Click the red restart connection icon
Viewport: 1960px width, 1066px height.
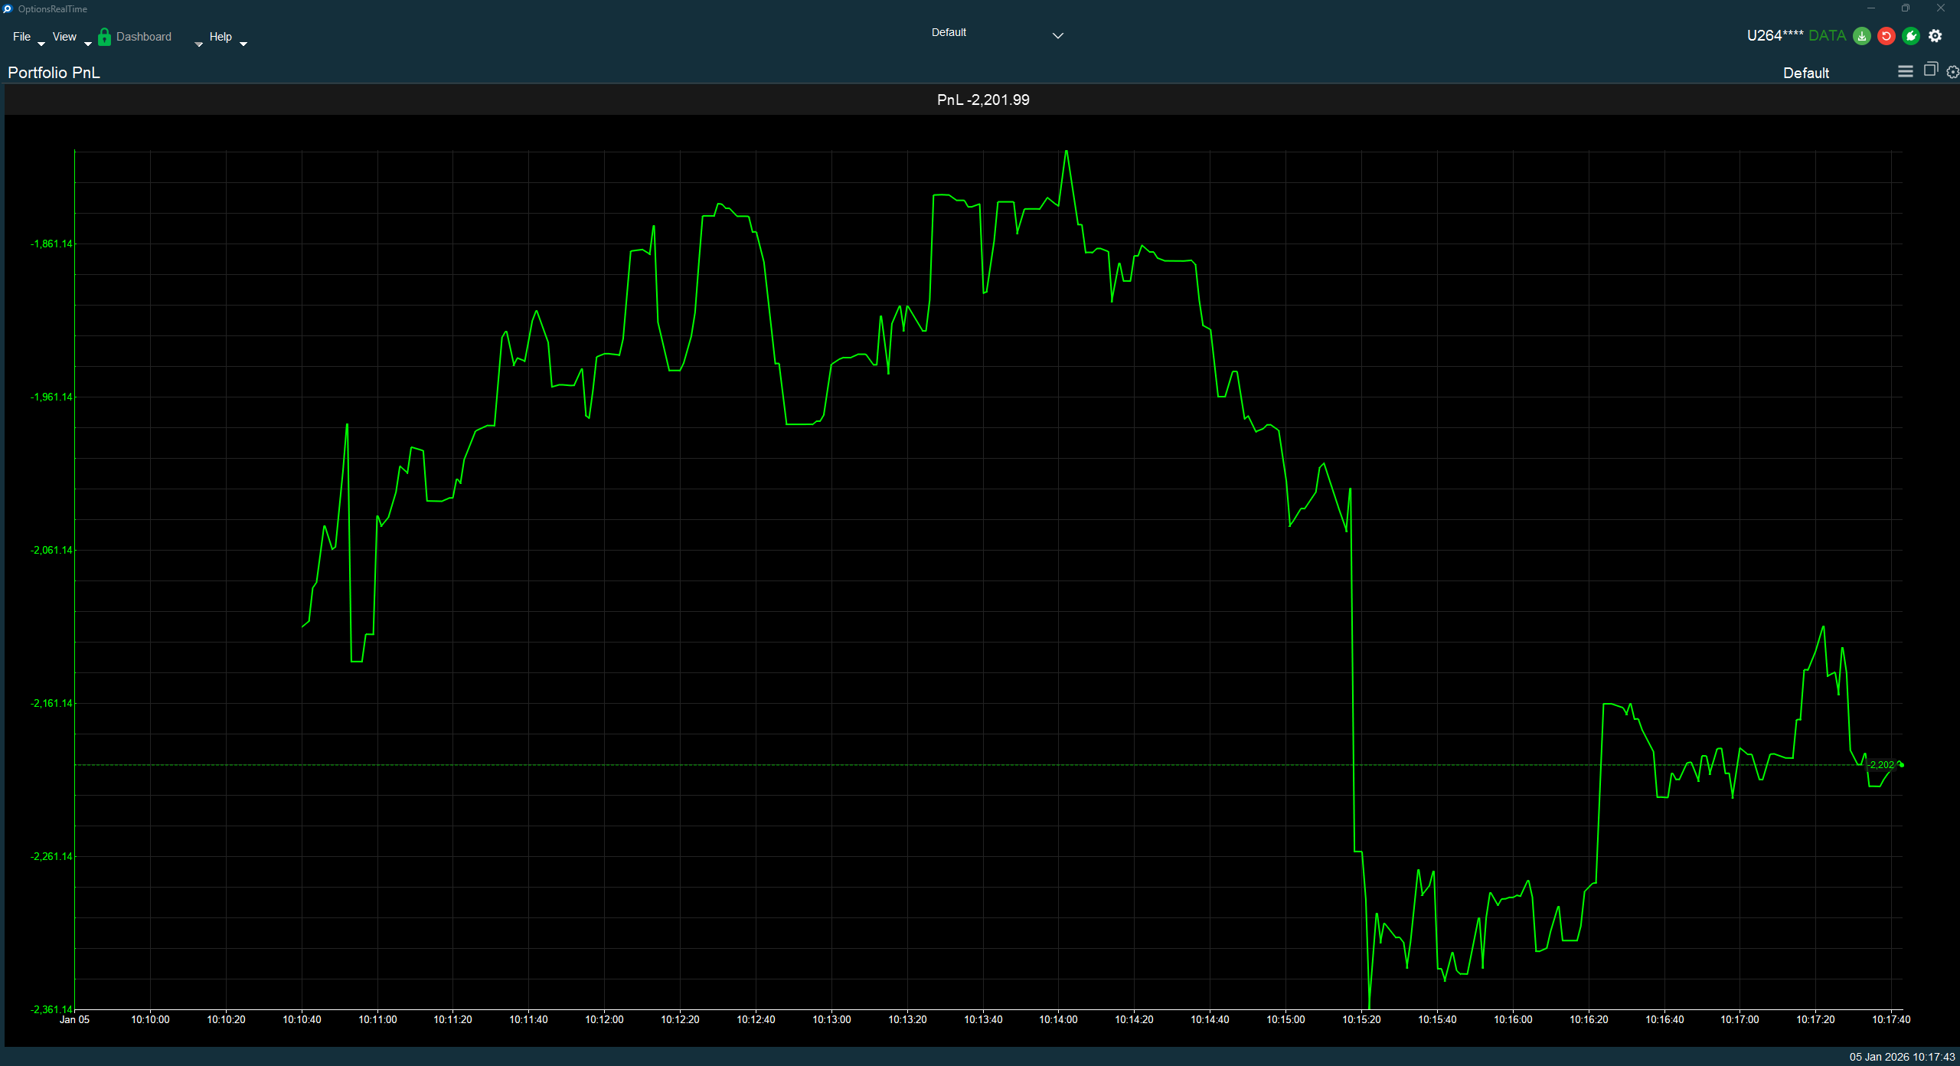point(1886,36)
